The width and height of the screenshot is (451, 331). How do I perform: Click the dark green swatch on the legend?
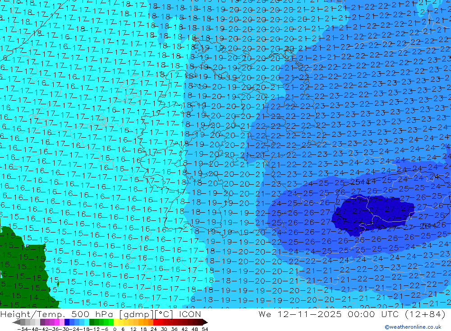[92, 322]
